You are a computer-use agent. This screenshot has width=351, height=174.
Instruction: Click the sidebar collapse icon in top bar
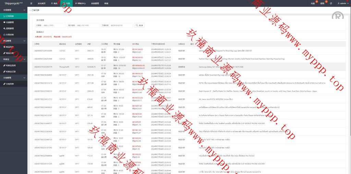(x=31, y=3)
